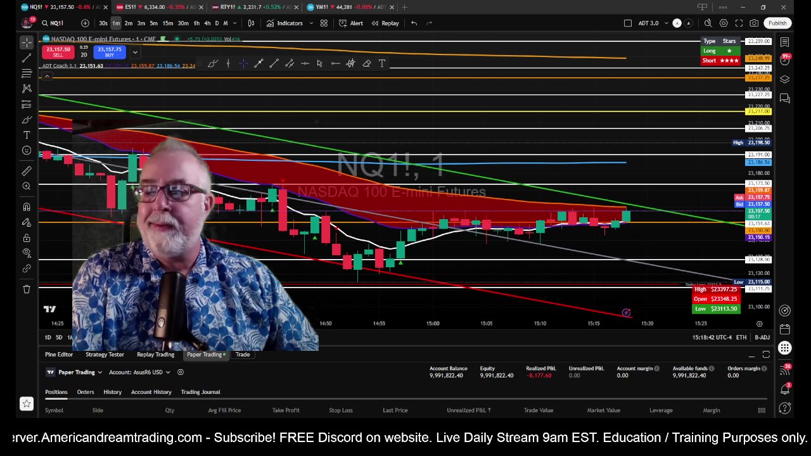Select the text tool in left sidebar

(27, 135)
